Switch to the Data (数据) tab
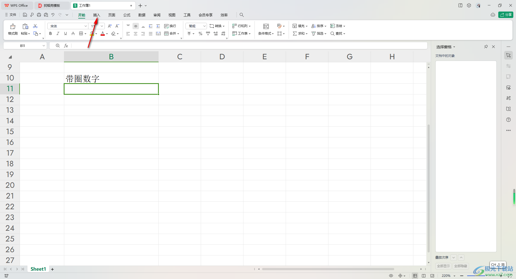The image size is (516, 279). (142, 15)
